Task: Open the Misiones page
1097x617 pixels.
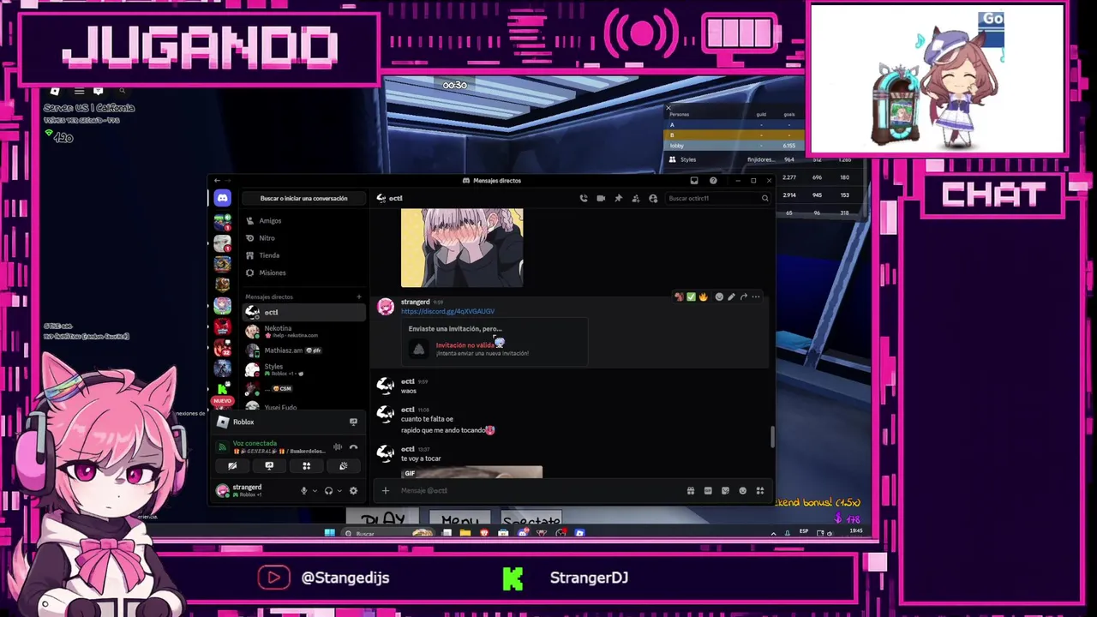Action: coord(303,273)
